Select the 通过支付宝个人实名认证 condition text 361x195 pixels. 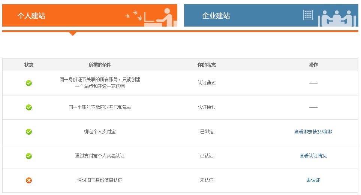100,156
